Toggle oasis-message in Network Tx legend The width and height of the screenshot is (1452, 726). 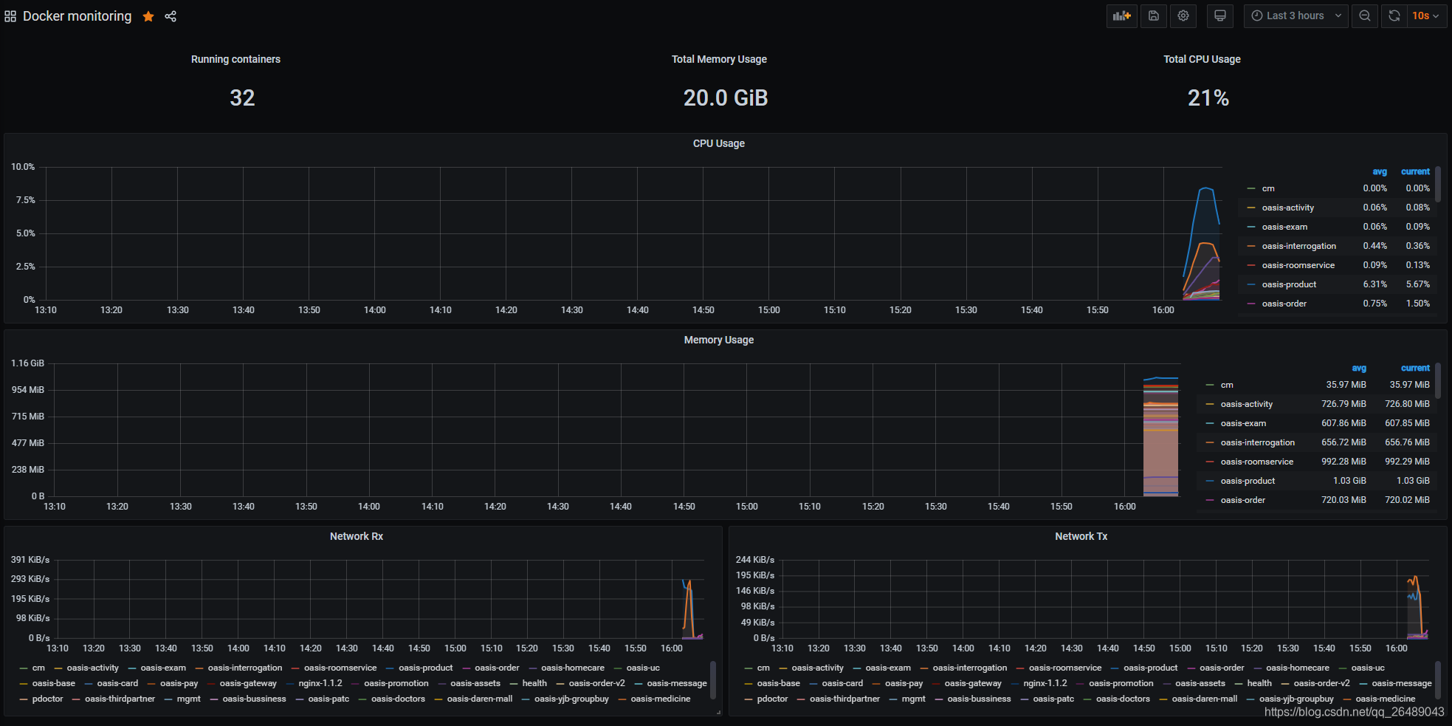click(1402, 683)
